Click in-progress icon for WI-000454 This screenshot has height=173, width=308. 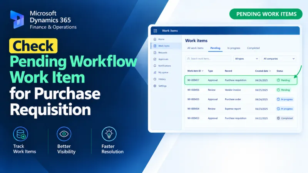pos(278,109)
